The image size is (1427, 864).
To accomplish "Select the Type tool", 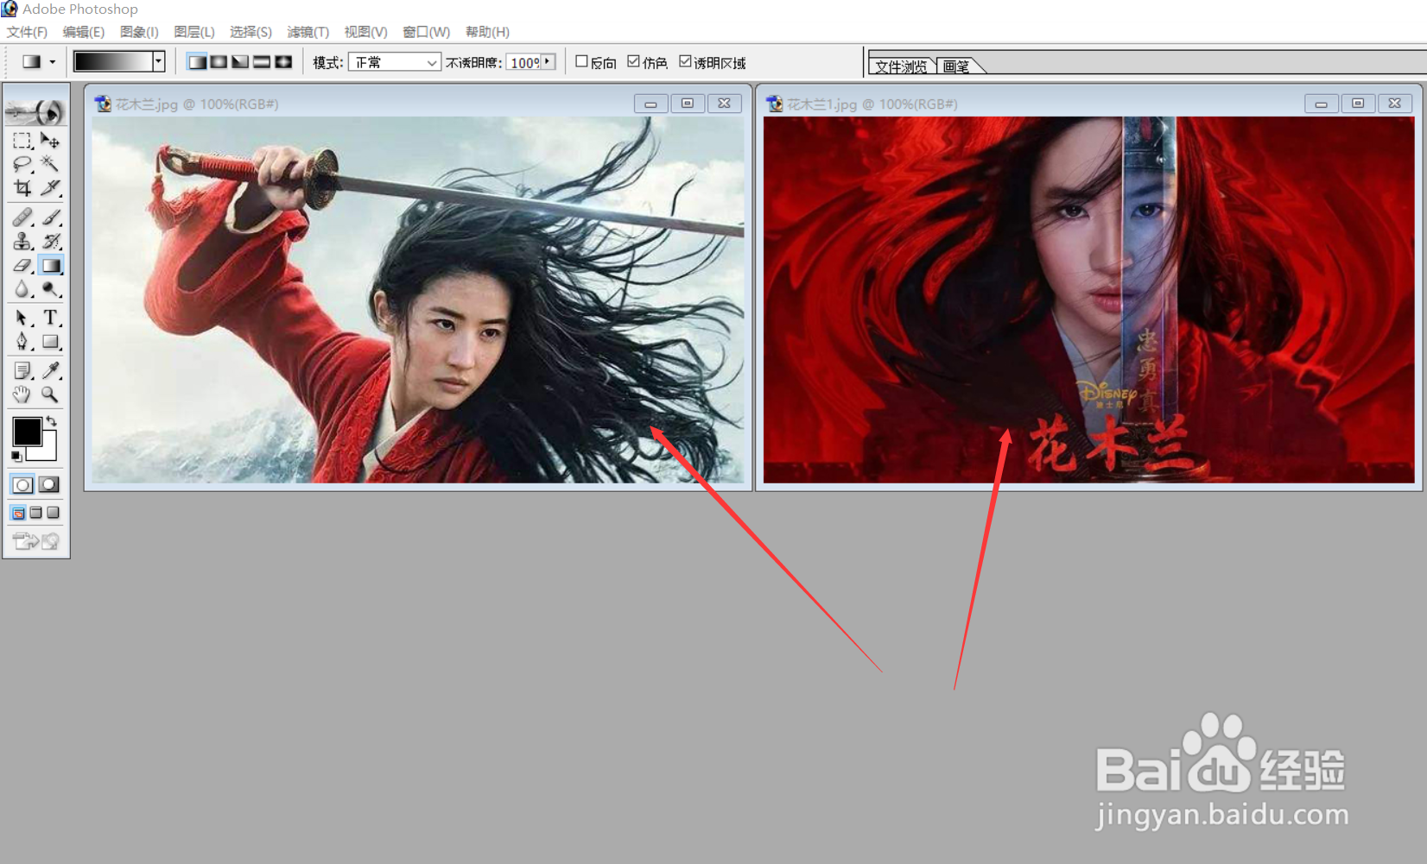I will coord(51,318).
